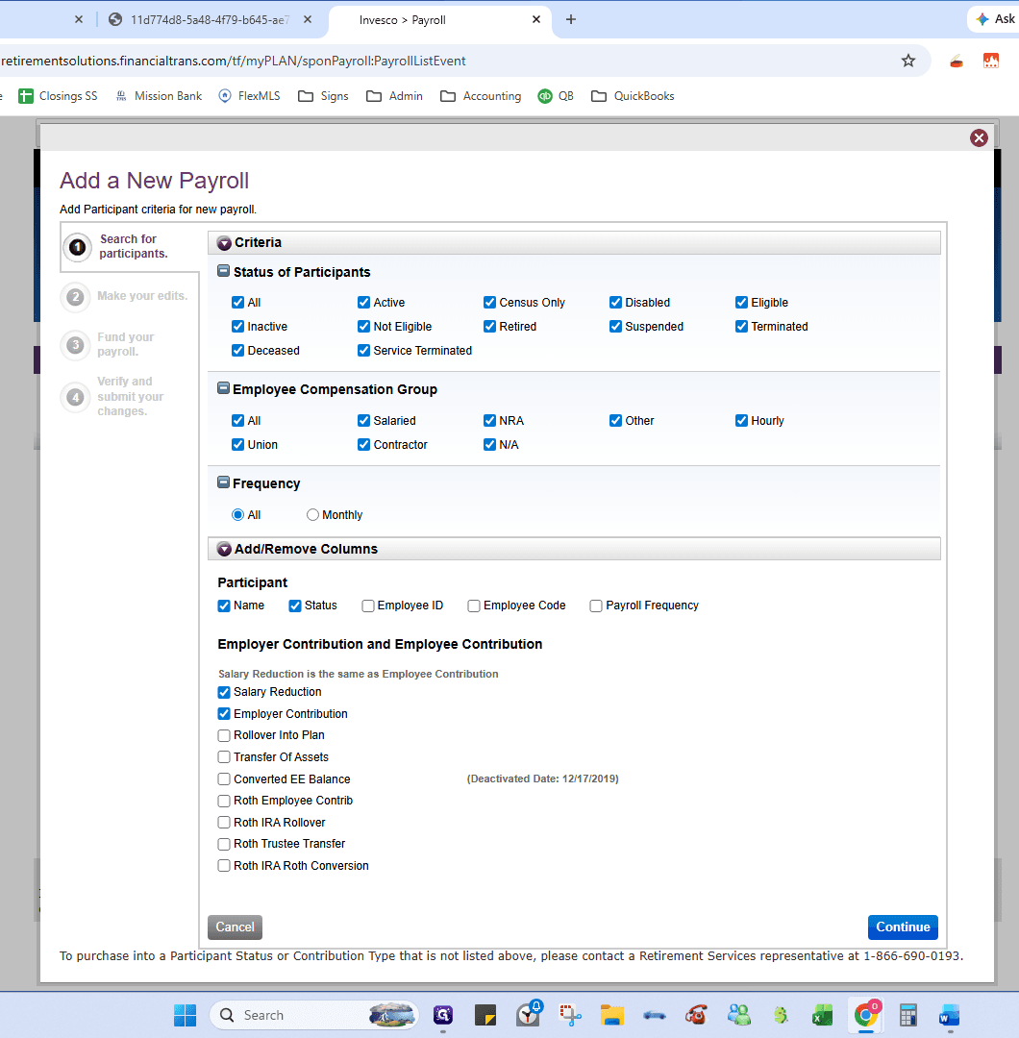Open Calculator from the taskbar
1019x1038 pixels.
(907, 1015)
